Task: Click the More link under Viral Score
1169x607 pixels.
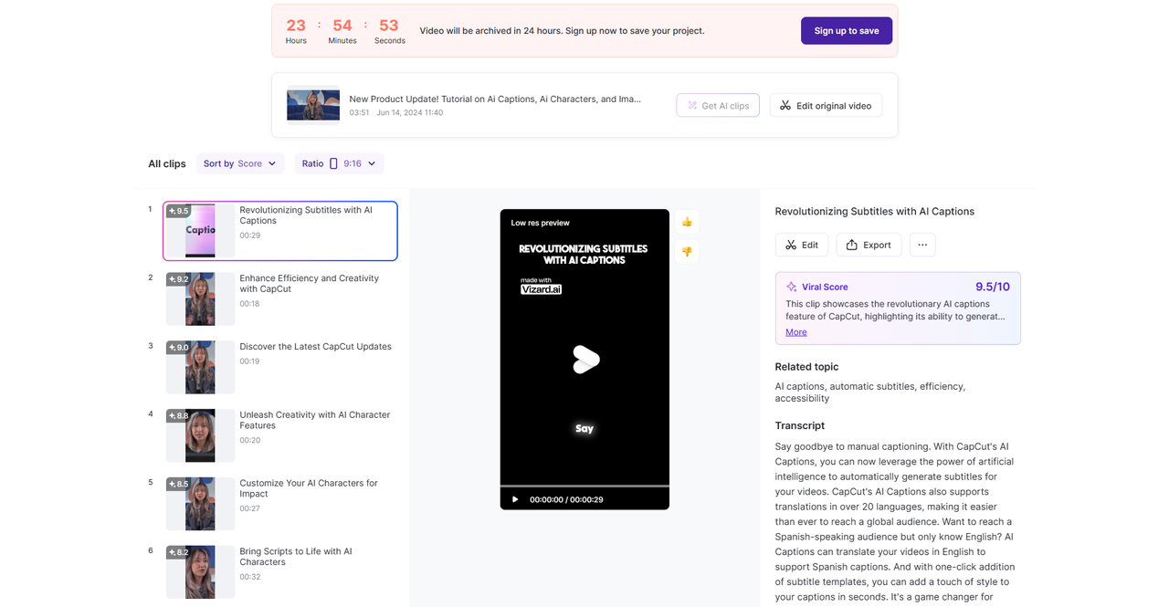Action: pyautogui.click(x=796, y=332)
